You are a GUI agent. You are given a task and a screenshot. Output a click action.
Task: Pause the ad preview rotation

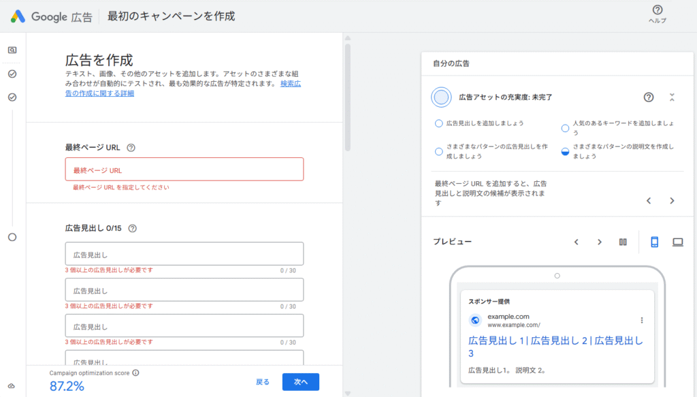(622, 241)
